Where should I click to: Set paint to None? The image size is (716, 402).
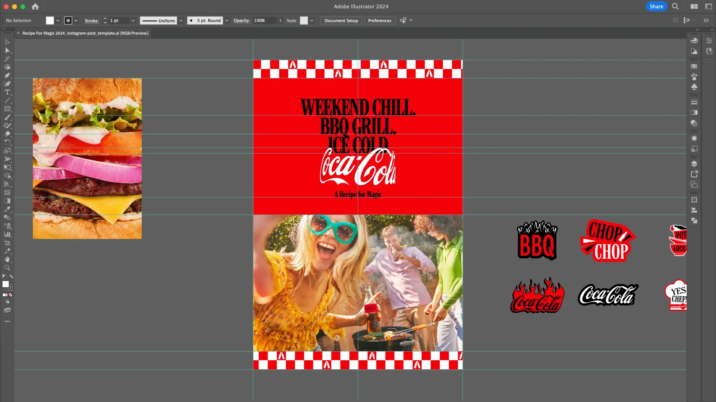[10, 295]
